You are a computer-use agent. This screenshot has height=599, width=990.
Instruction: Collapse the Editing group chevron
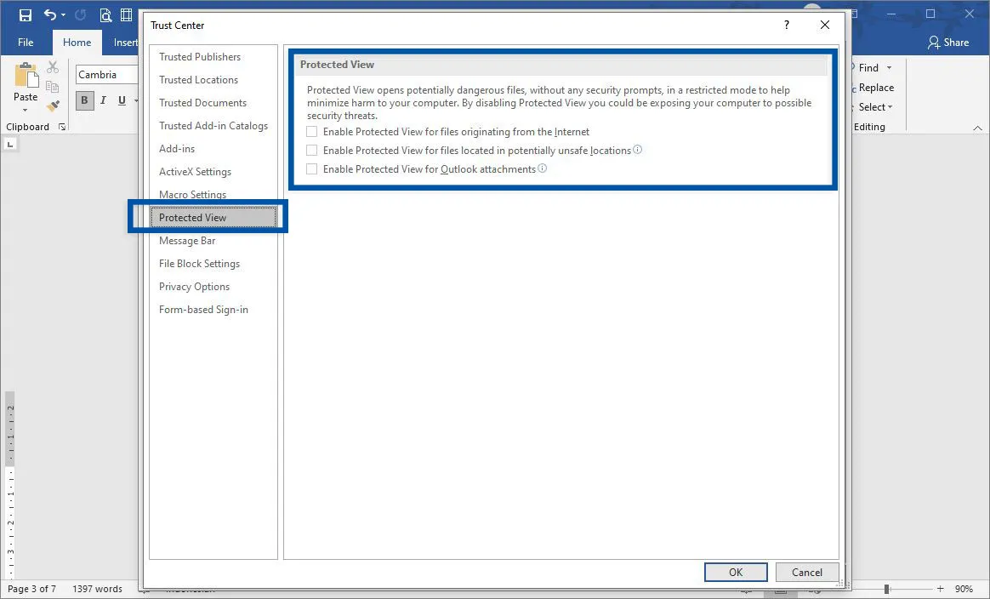pos(978,126)
